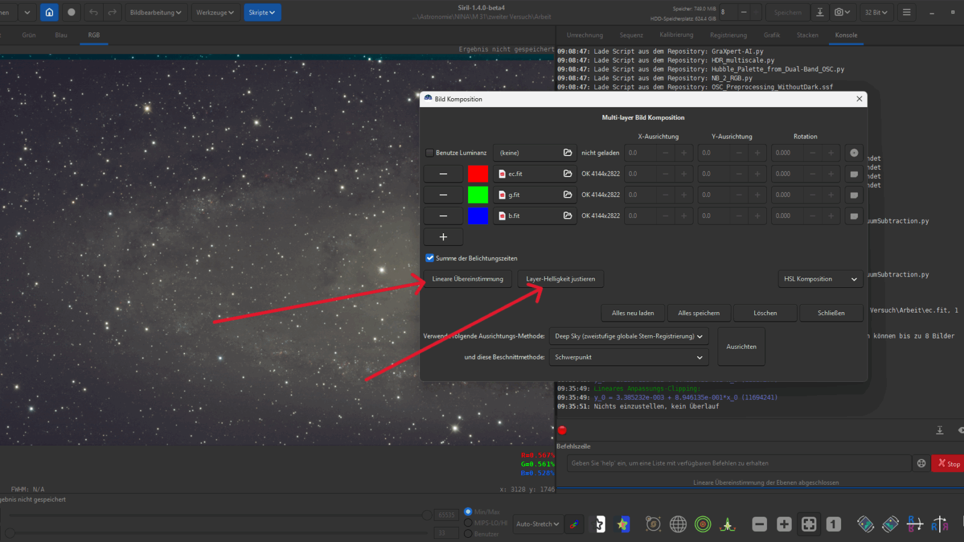Image resolution: width=964 pixels, height=542 pixels.
Task: Open file browser for ec.fit layer
Action: pos(567,173)
